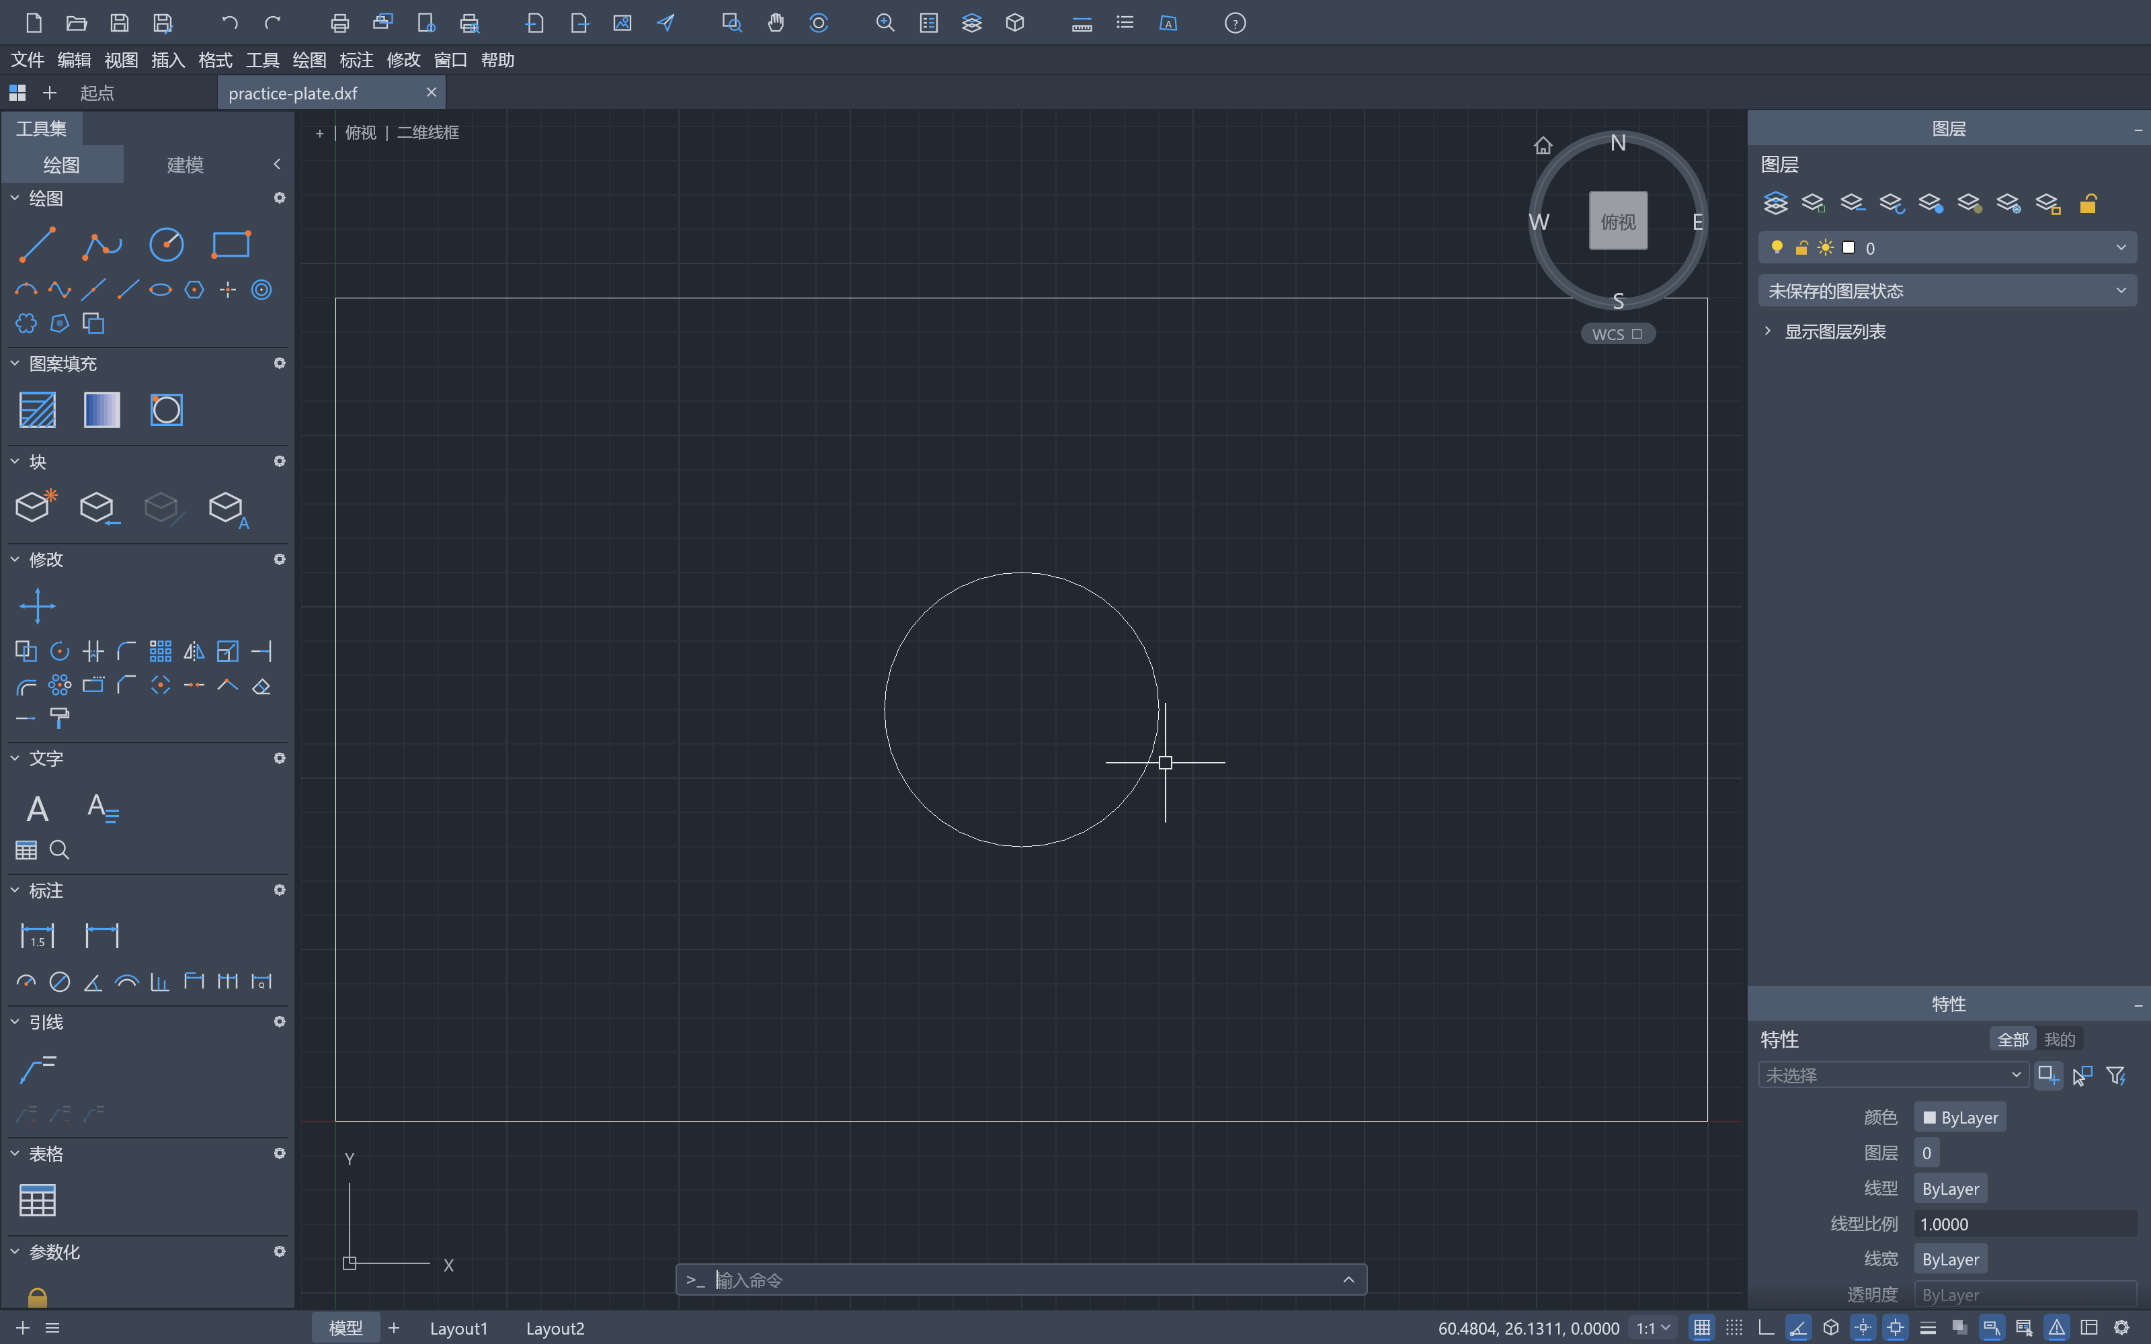Click the ByLayer color swatch property
The height and width of the screenshot is (1344, 2151).
click(1960, 1118)
